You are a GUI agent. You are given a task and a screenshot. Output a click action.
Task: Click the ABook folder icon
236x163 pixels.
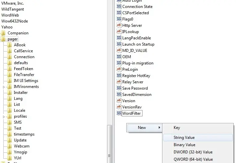(x=10, y=45)
